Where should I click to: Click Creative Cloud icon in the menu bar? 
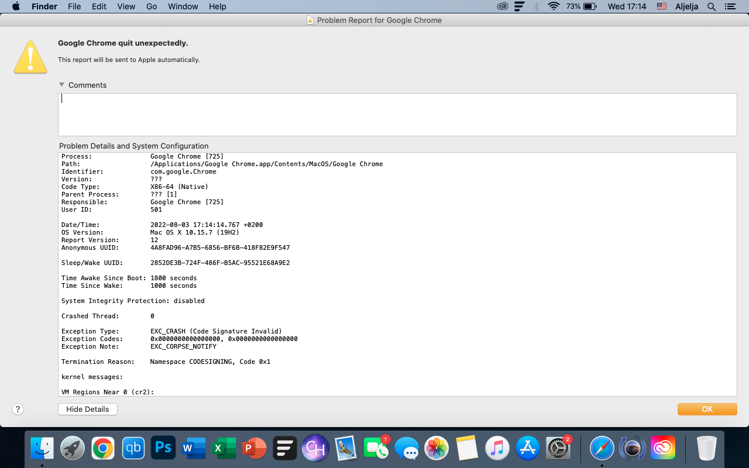[x=503, y=6]
